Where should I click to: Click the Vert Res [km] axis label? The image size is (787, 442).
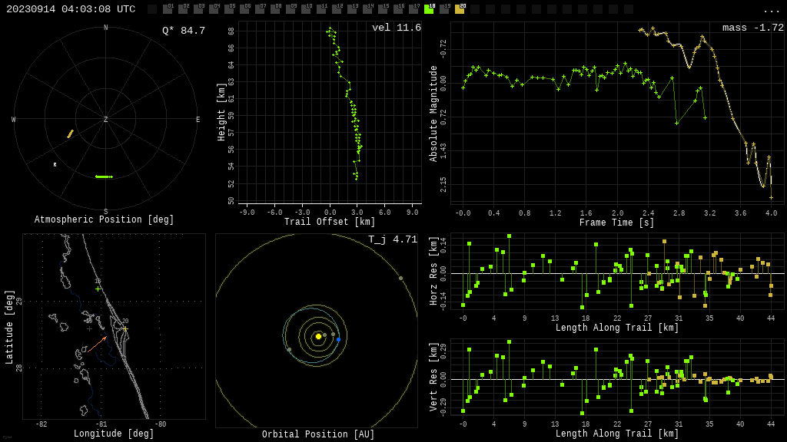click(x=433, y=377)
